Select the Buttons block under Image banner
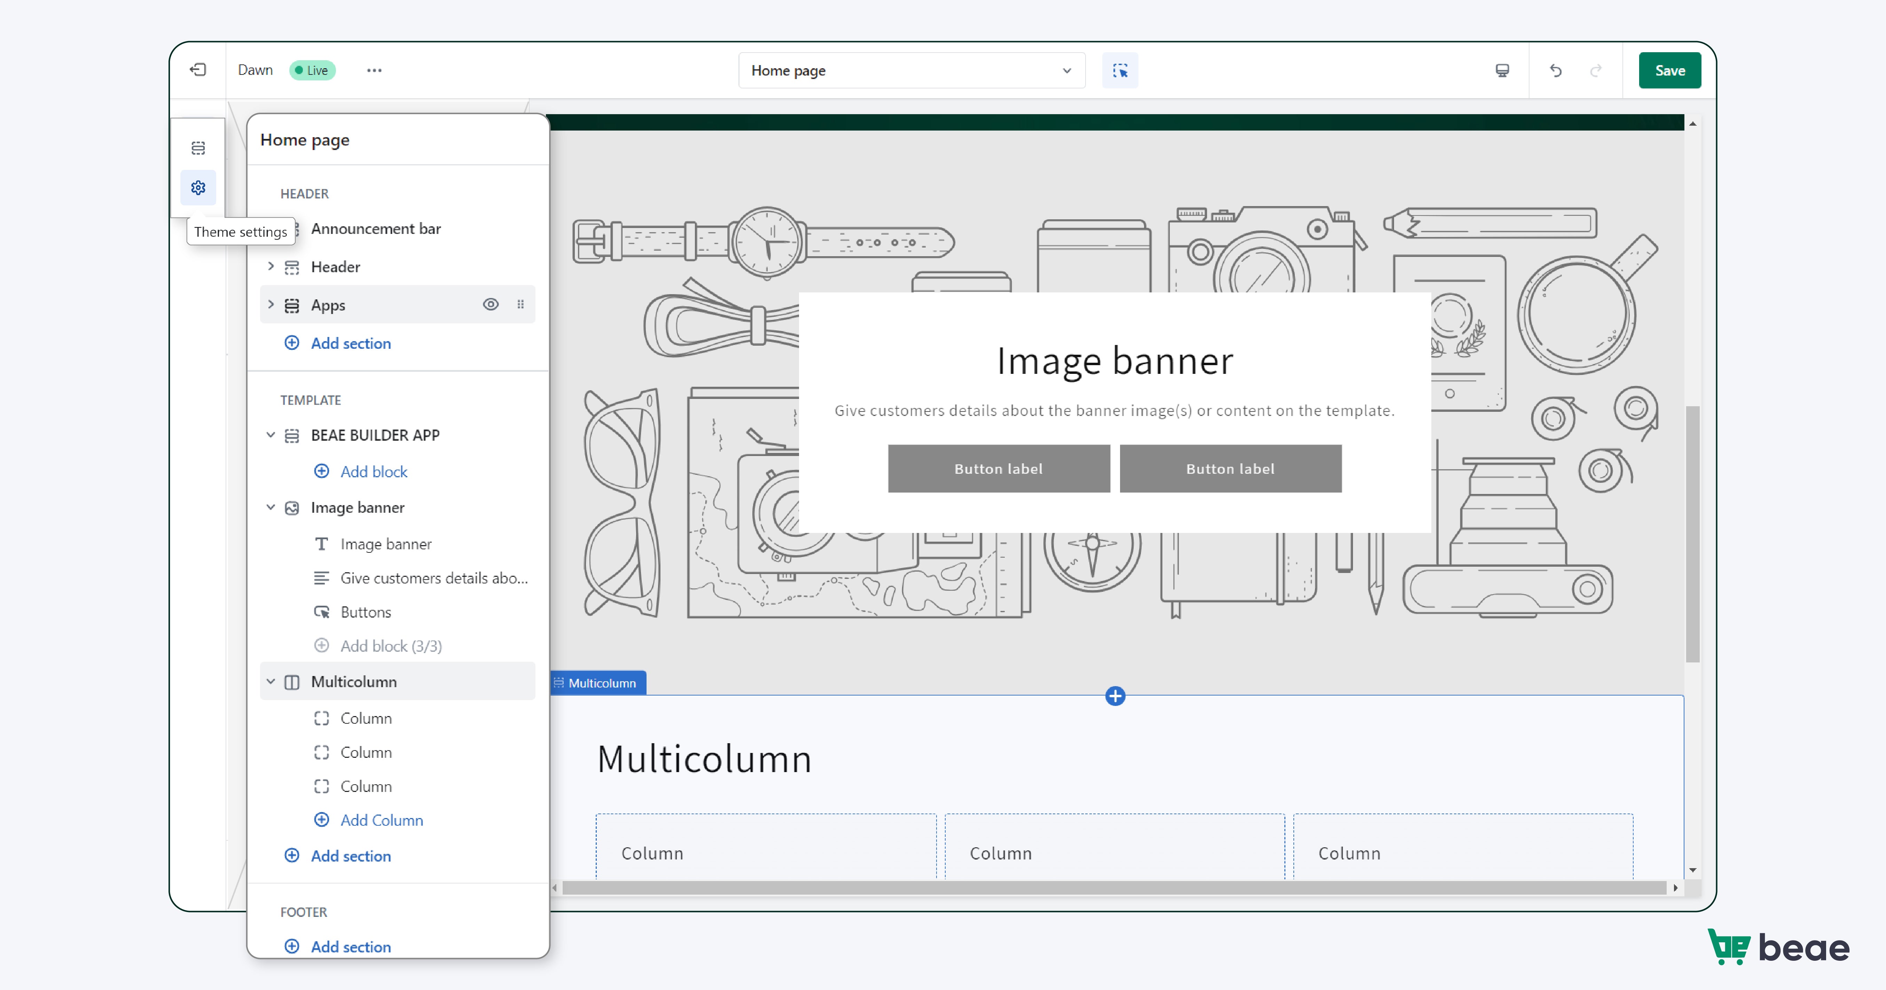 click(365, 612)
